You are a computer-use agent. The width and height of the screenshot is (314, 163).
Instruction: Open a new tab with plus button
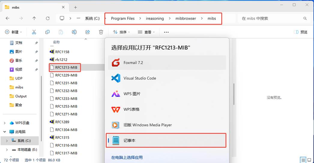pyautogui.click(x=75, y=7)
